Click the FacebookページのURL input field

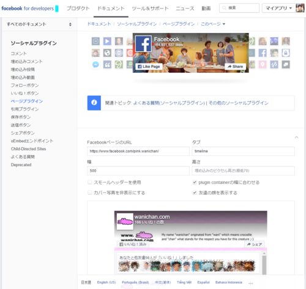138,151
